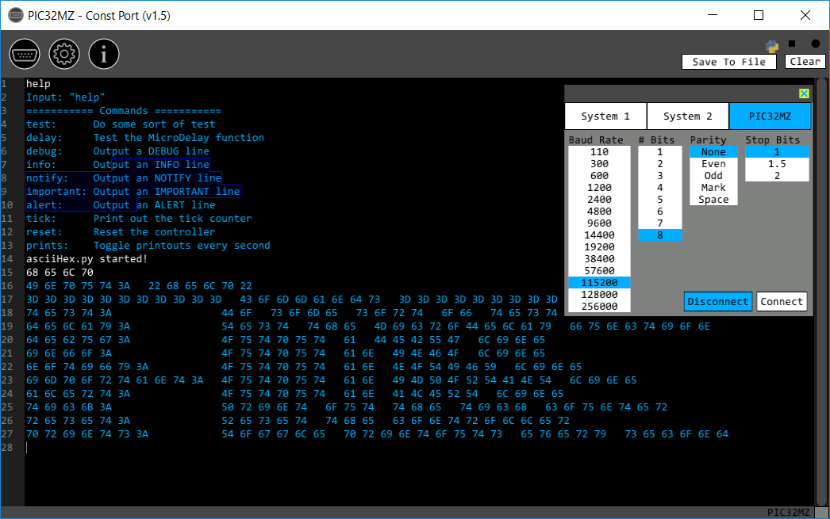
Task: Open the serial port connection icon
Action: [25, 54]
